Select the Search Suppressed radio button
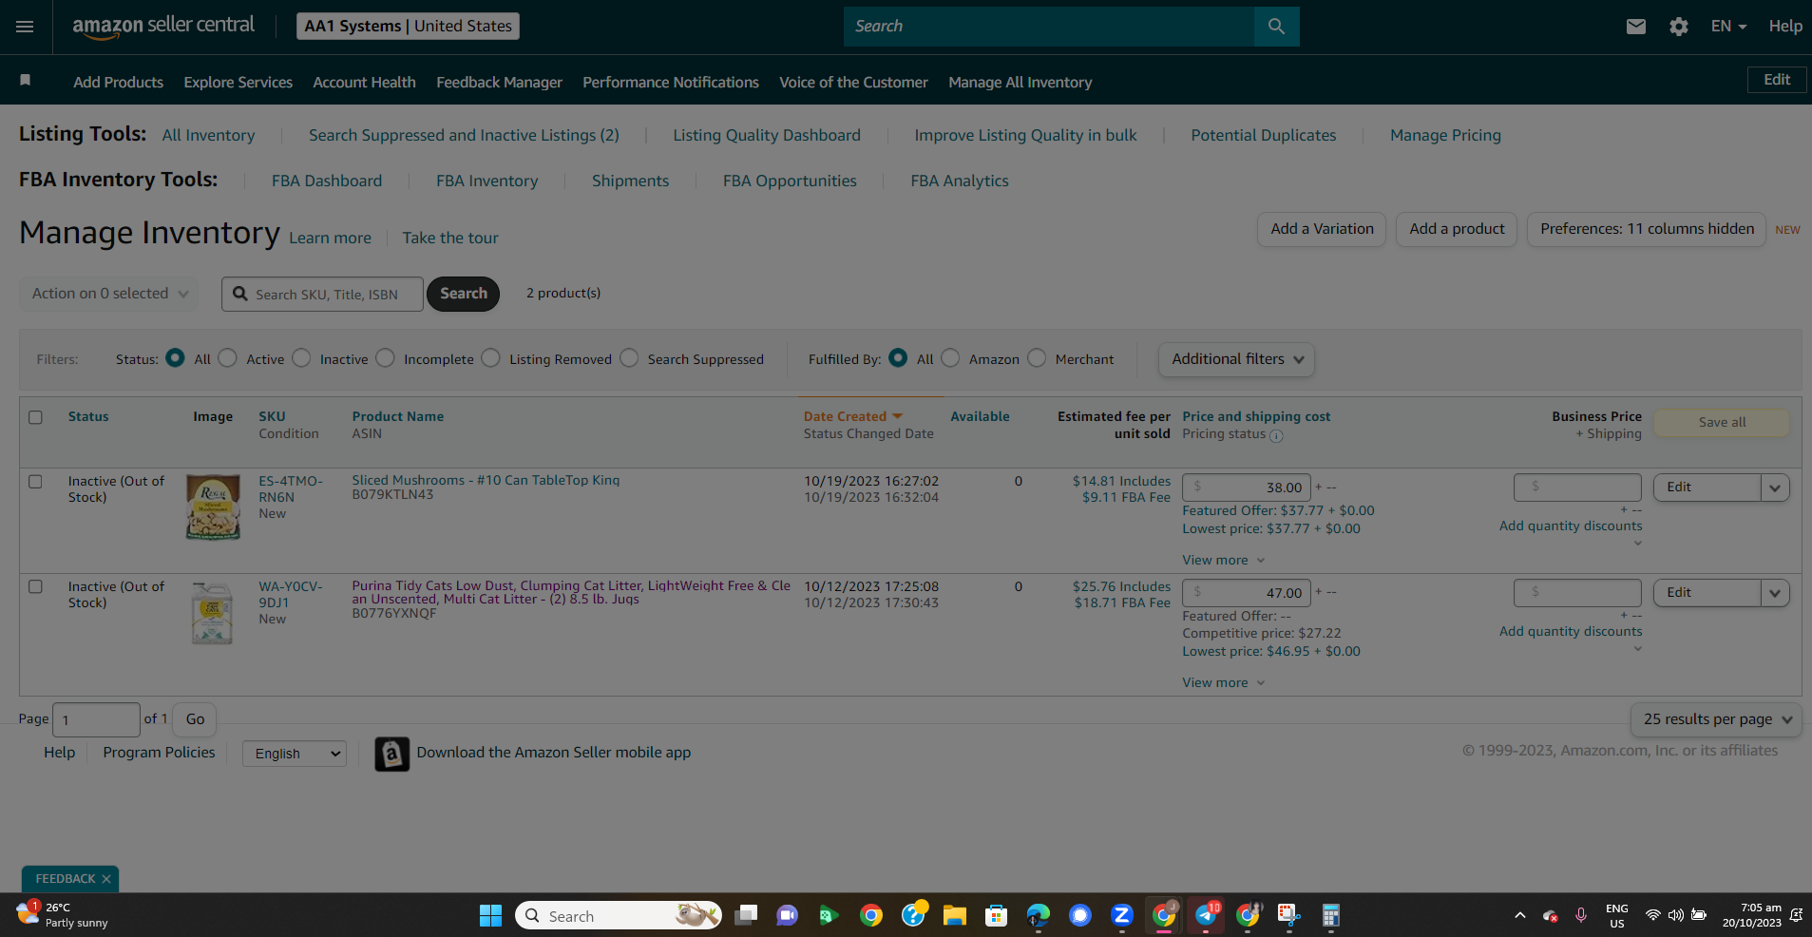Viewport: 1812px width, 937px height. point(629,358)
